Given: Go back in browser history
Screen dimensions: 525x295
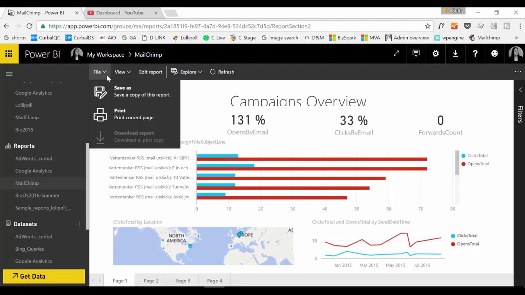Looking at the screenshot, I should (6, 26).
